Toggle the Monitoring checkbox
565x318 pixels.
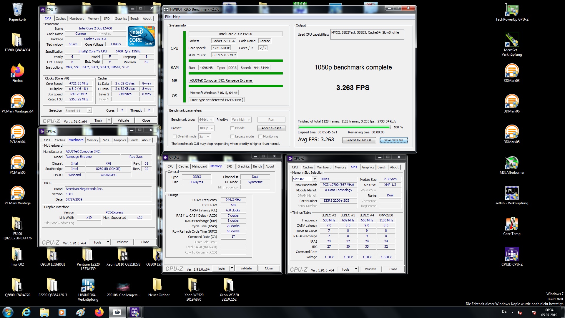[260, 137]
